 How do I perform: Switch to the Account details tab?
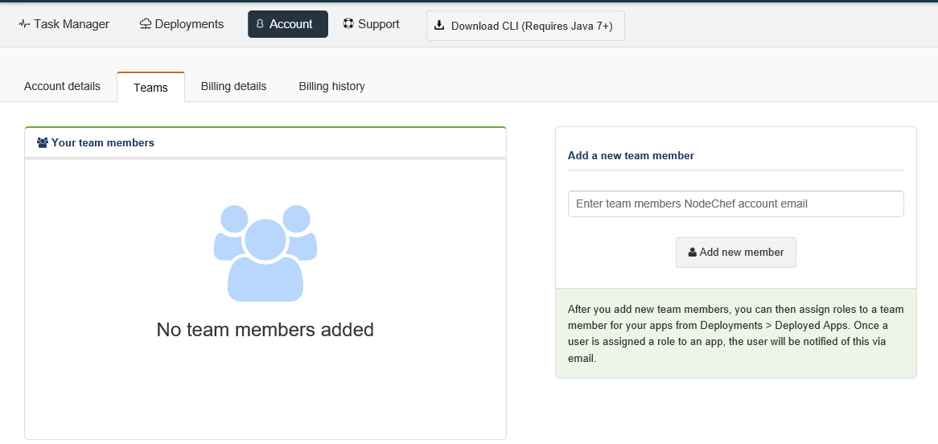[x=62, y=86]
